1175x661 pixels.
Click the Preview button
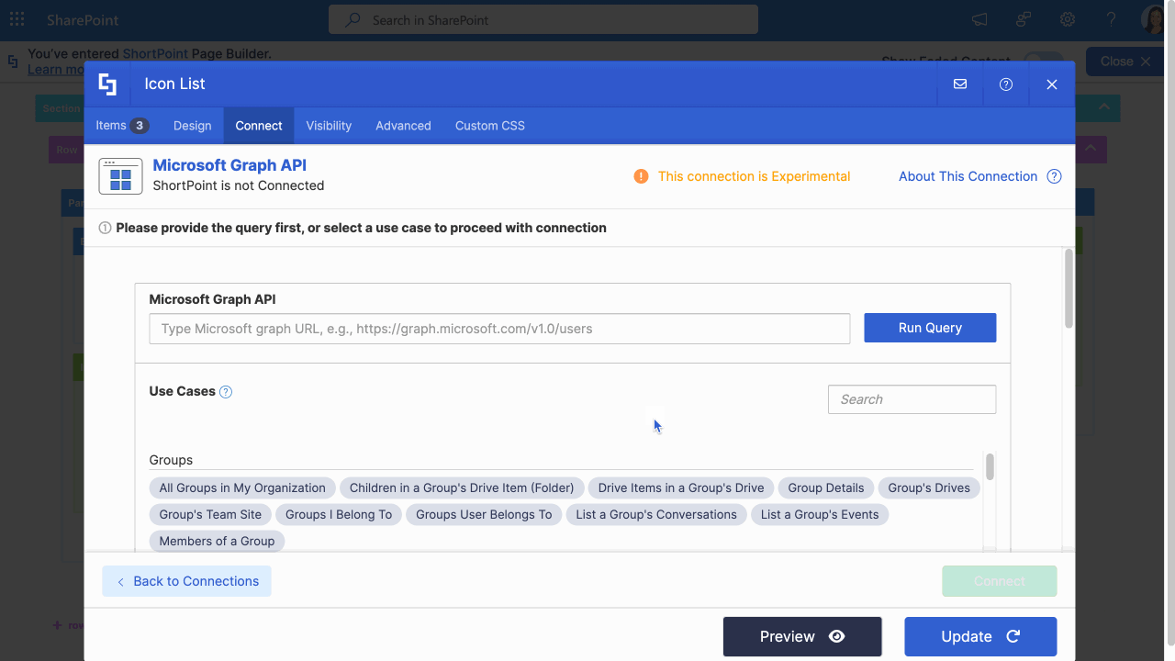click(x=802, y=636)
